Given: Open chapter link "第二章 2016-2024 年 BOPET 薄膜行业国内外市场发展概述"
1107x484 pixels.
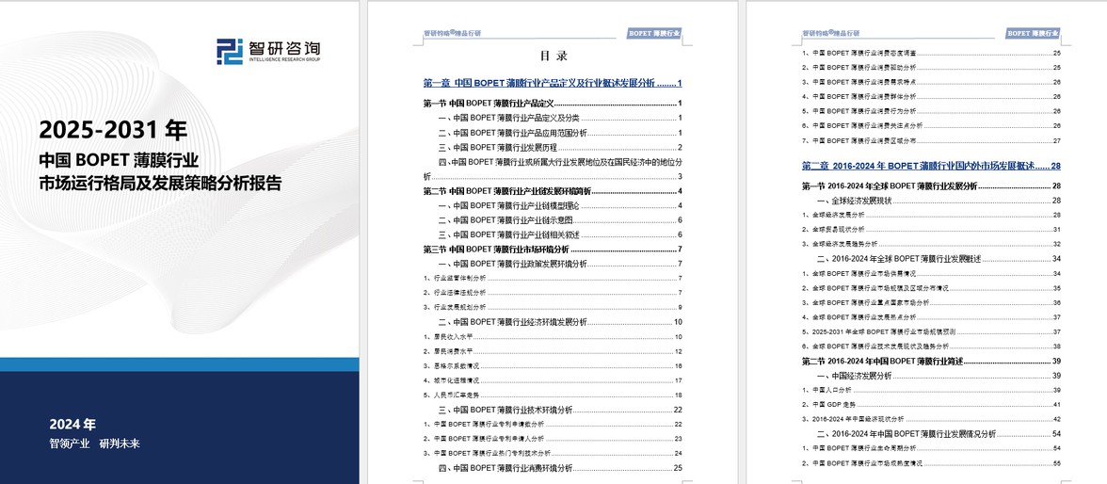Looking at the screenshot, I should pos(931,166).
